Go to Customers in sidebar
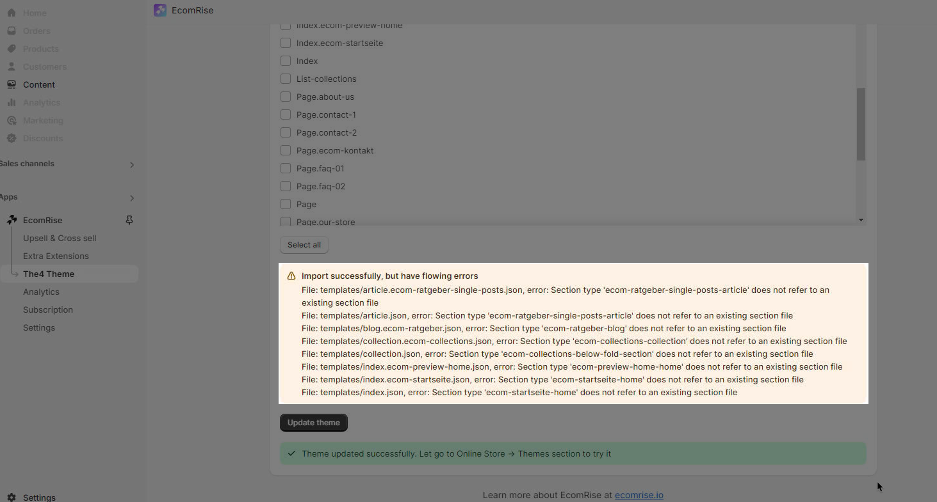This screenshot has height=502, width=937. (x=45, y=67)
